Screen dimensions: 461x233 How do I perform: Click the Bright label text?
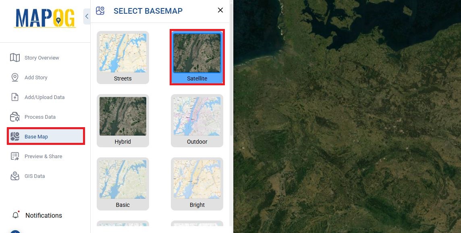197,205
